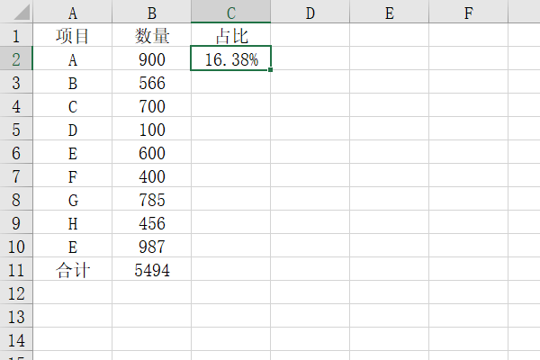
Task: Select item cell D in row 5
Action: point(72,129)
